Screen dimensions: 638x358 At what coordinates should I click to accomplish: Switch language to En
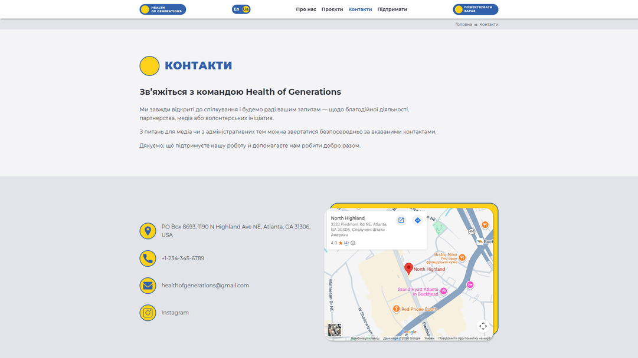[237, 9]
